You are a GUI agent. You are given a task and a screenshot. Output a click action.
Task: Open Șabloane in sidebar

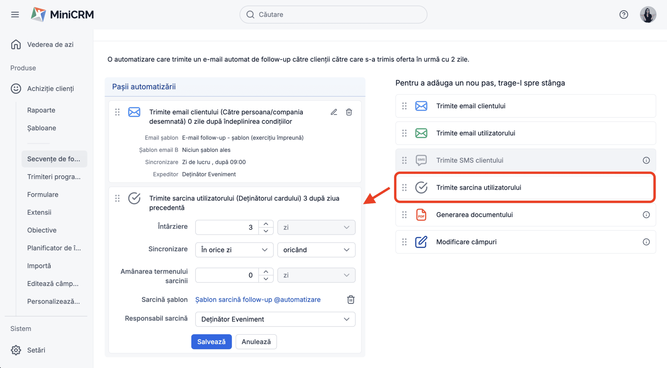(x=41, y=128)
